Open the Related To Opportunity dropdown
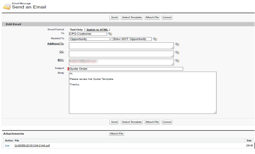Image resolution: width=255 pixels, height=154 pixels. coord(91,39)
